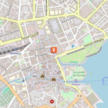Viewport: 108px width, 108px height.
Task: Click the orange location pin marker
Action: [54, 50]
